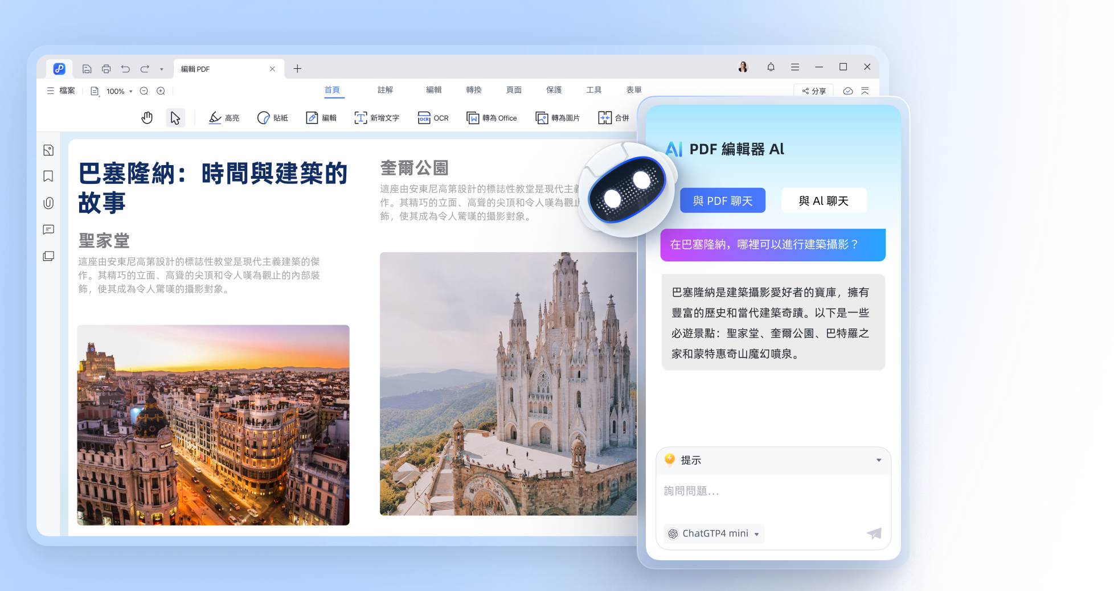Switch to the 保護 tab
This screenshot has width=1114, height=591.
[554, 90]
